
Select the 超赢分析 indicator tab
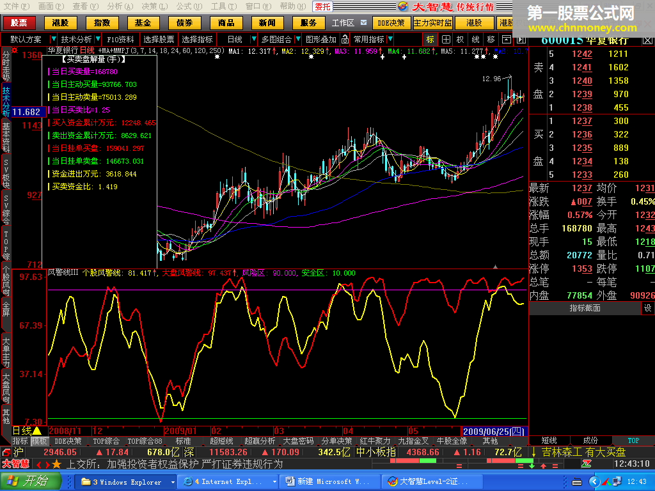point(260,441)
